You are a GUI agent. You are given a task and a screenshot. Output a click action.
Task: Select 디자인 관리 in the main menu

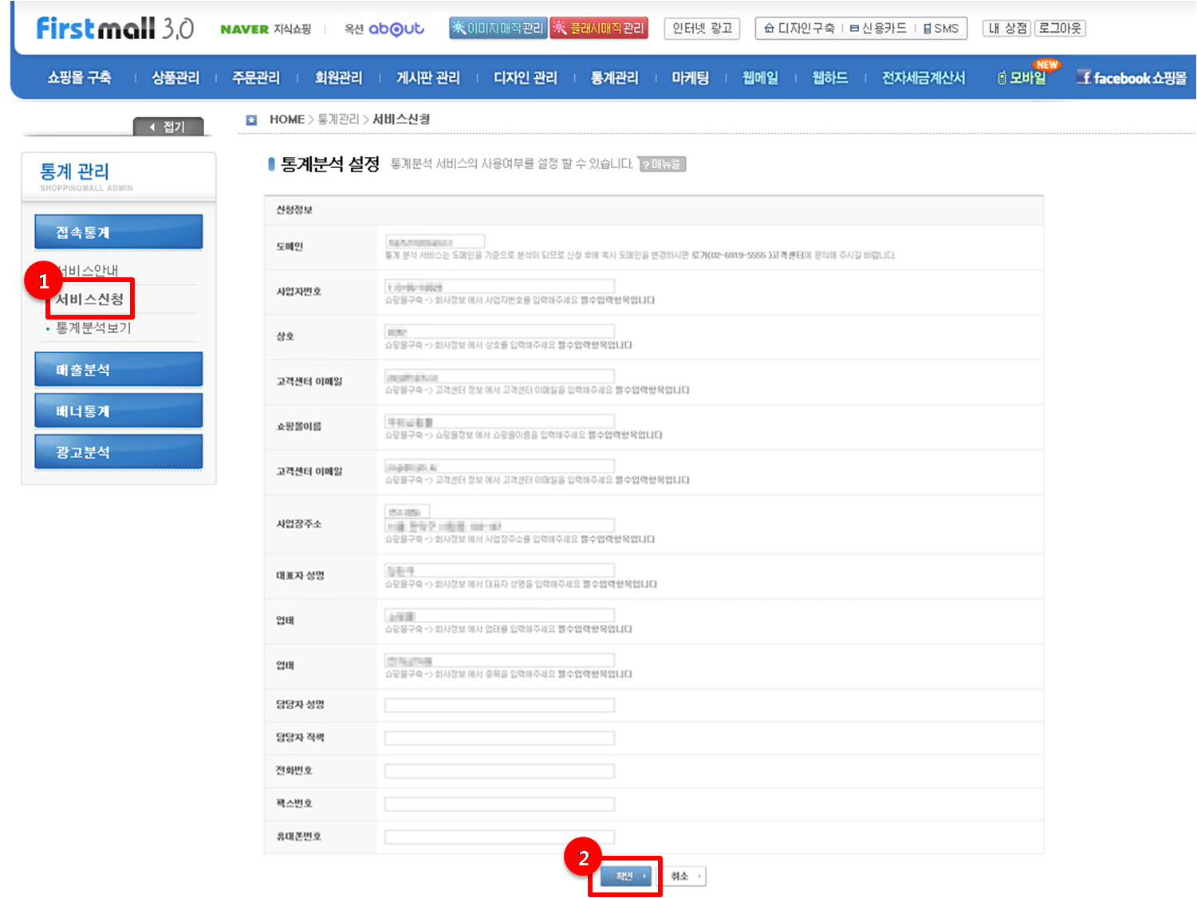pyautogui.click(x=525, y=78)
